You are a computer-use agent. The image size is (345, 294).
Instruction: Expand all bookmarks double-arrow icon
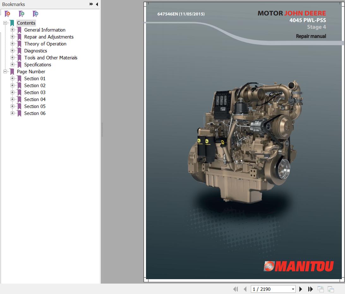pyautogui.click(x=91, y=4)
